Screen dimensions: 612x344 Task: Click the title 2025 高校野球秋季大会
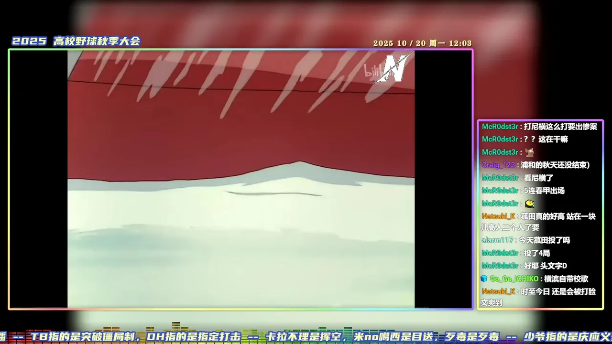tap(76, 42)
